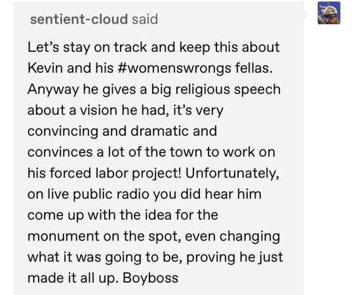Click the word "fellas." after the hashtag
The image size is (354, 295).
pos(254,68)
